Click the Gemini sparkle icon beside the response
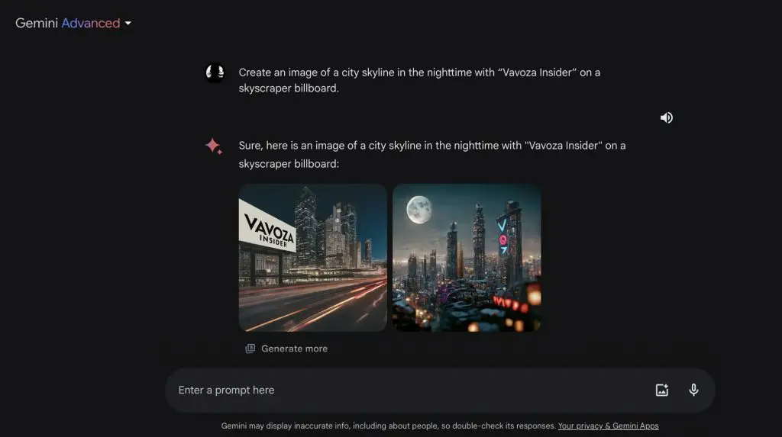782x437 pixels. click(x=214, y=146)
